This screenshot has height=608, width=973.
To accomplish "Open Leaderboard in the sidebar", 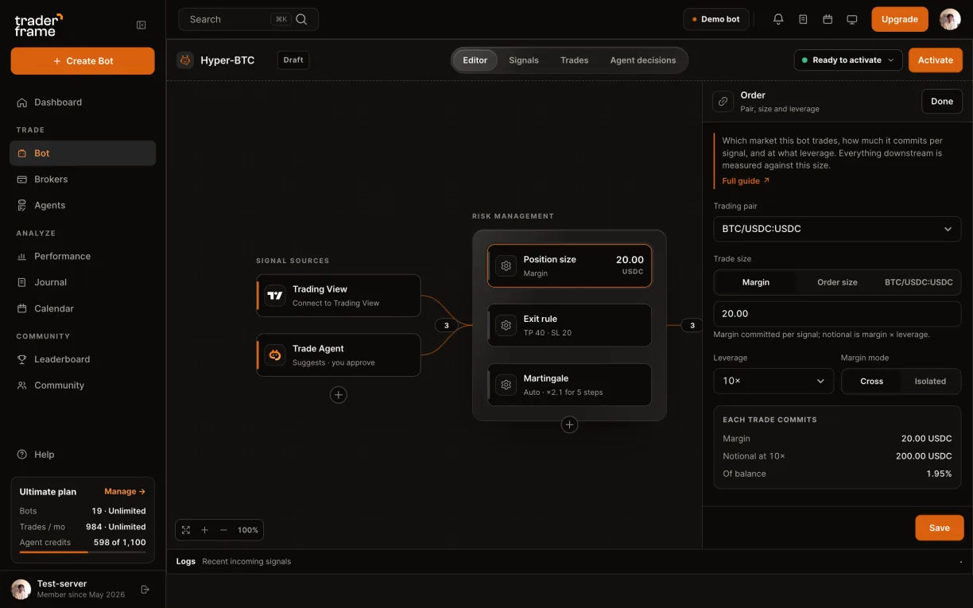I will click(x=83, y=359).
